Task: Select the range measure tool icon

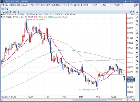Action: (137, 45)
